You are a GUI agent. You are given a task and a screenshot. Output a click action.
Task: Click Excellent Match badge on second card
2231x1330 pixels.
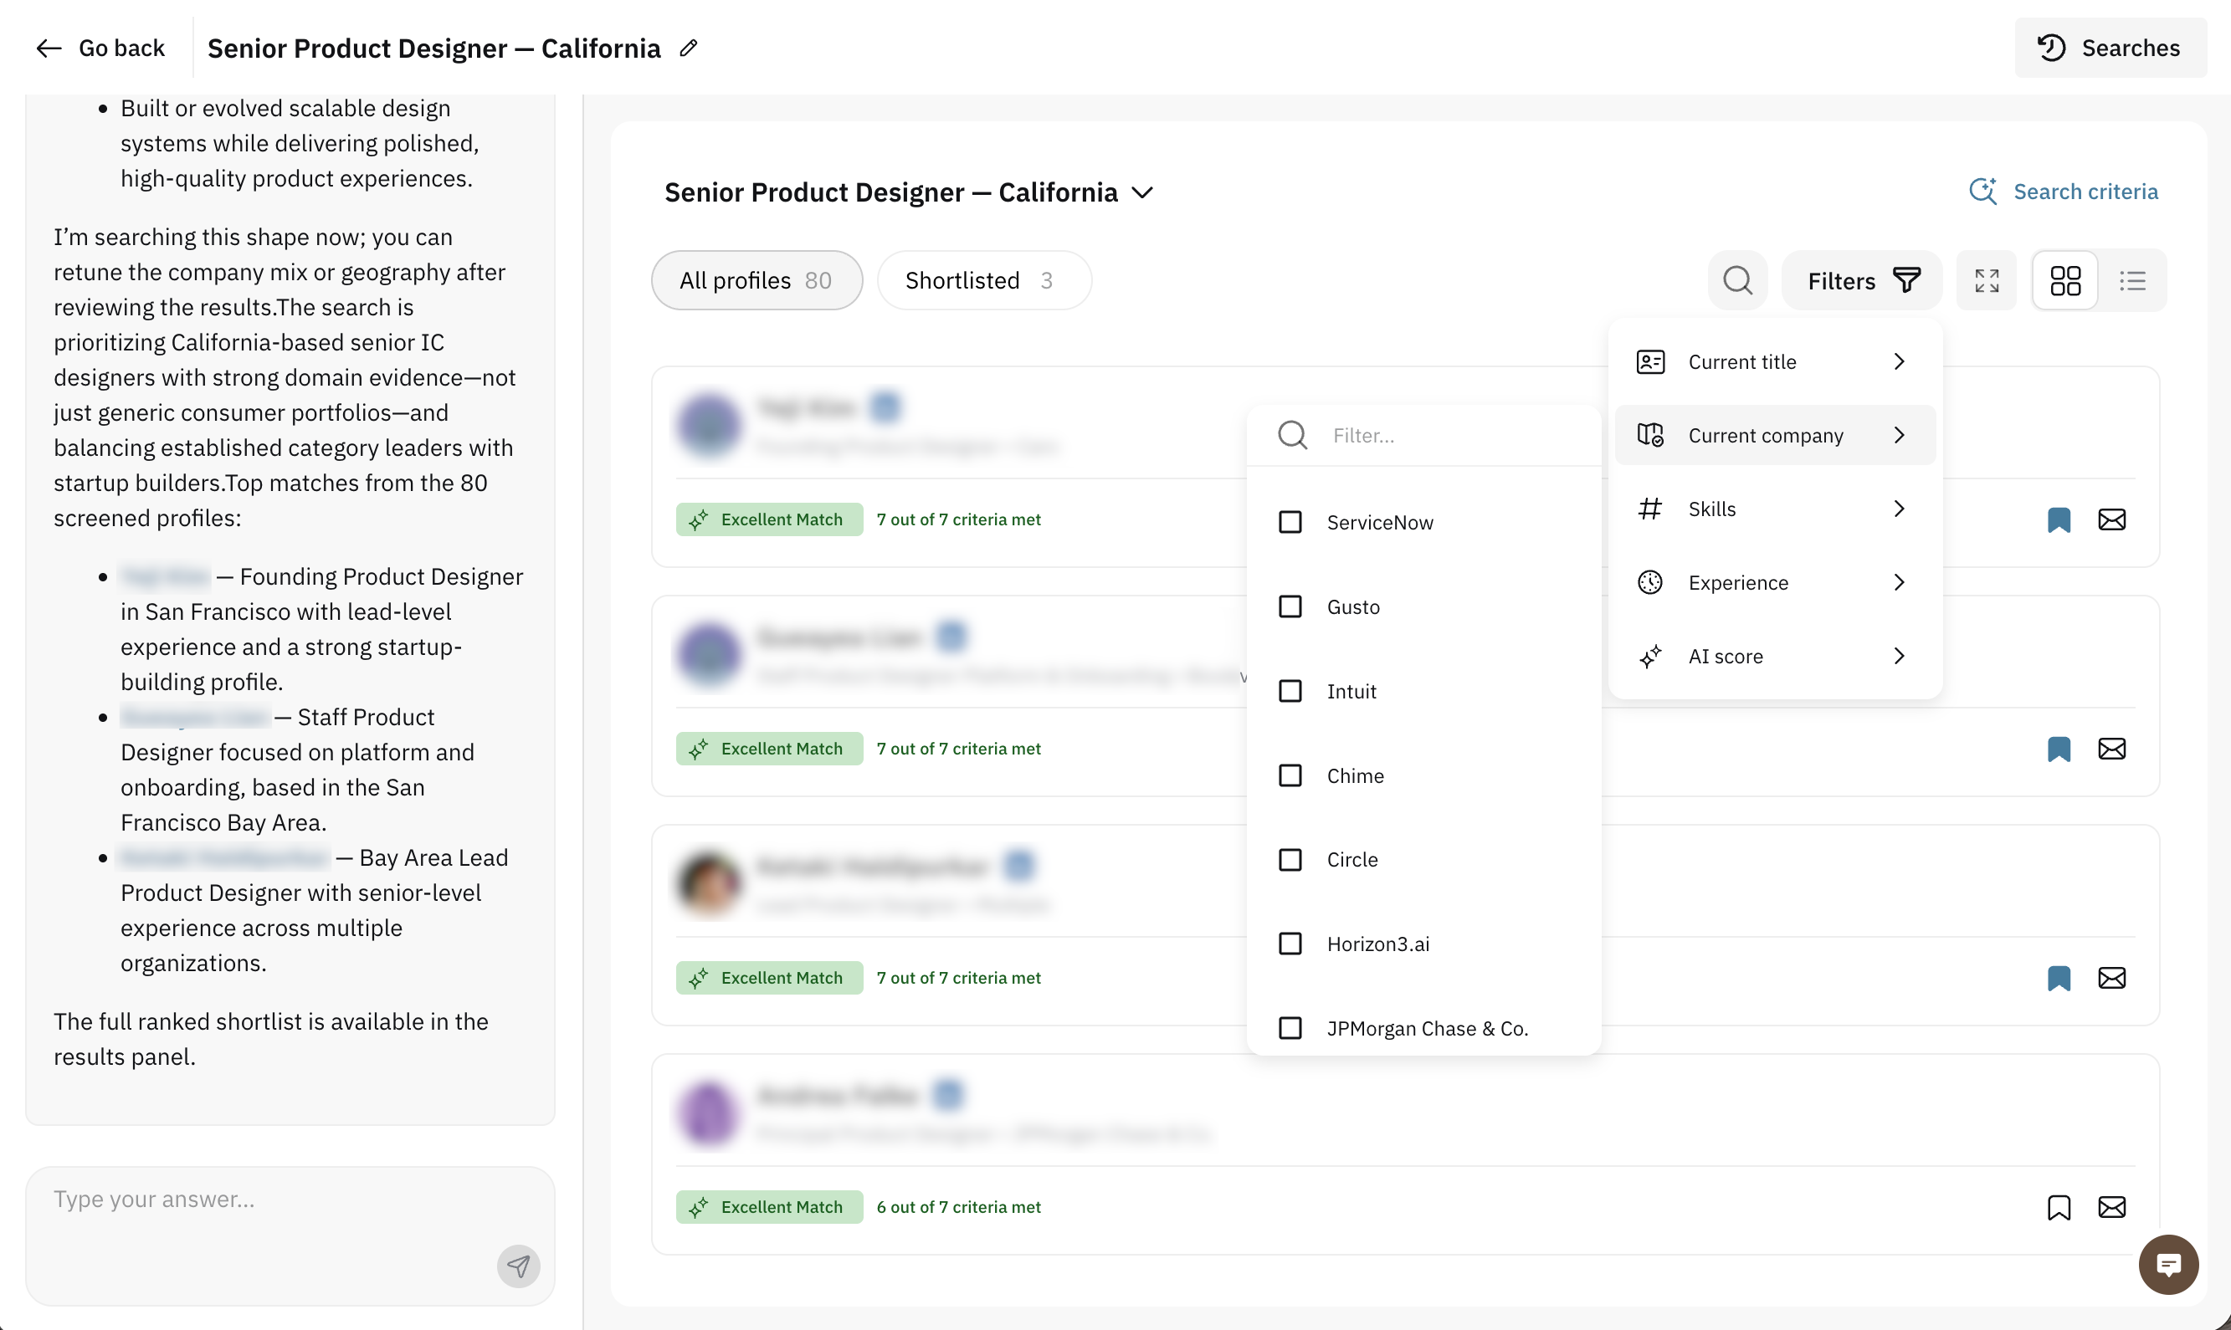[x=769, y=749]
